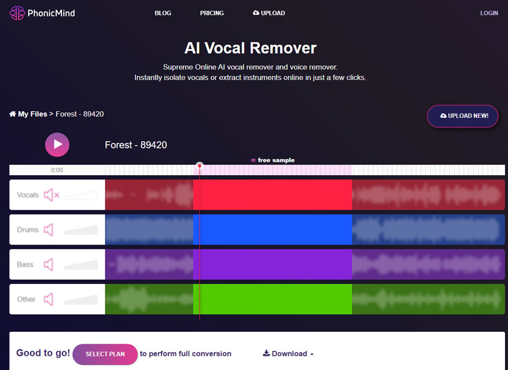508x370 pixels.
Task: Adjust the Bass volume slider
Action: [81, 265]
